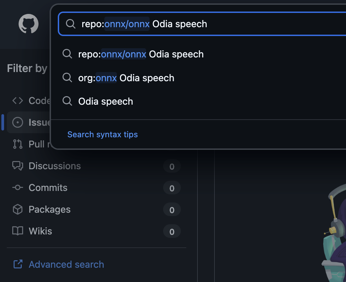The height and width of the screenshot is (282, 346).
Task: Show Commits search results
Action: (x=48, y=188)
